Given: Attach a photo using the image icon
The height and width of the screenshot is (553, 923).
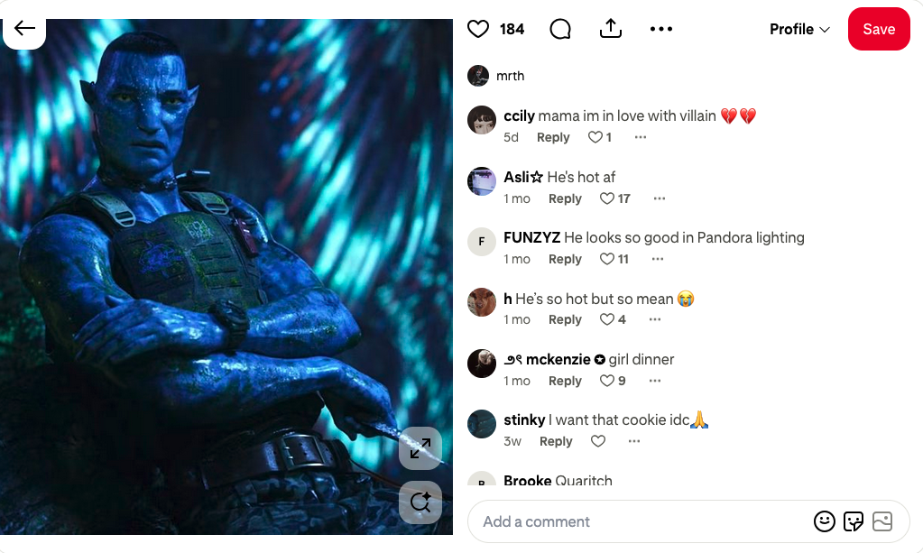Looking at the screenshot, I should [882, 521].
